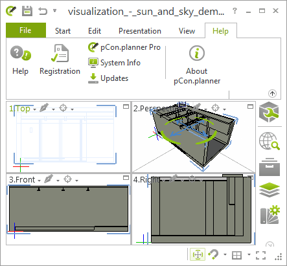287x266 pixels.
Task: Expand the 3.Front view name dropdown
Action: 39,181
